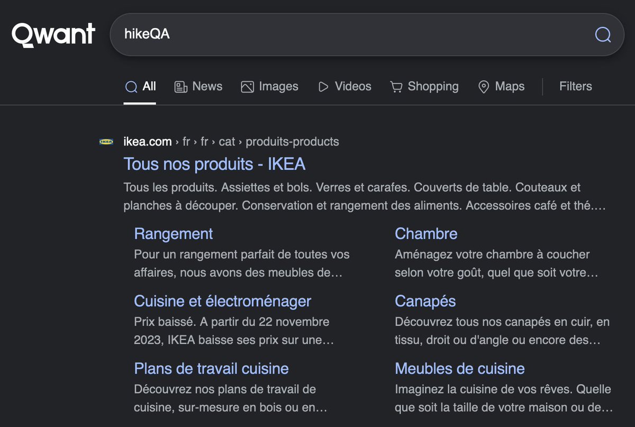Open the Videos tab
The image size is (635, 427).
[344, 87]
